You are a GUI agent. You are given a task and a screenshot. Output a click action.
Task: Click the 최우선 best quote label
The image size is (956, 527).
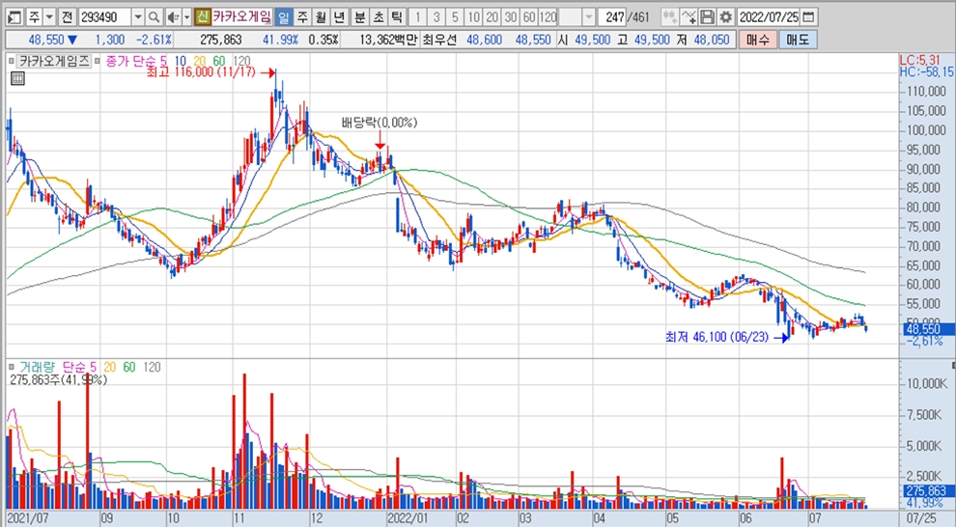(439, 41)
